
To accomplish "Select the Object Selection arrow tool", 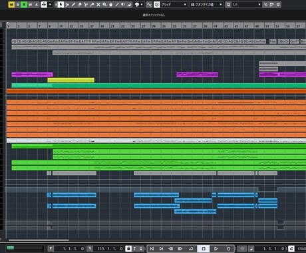I will [x=61, y=5].
